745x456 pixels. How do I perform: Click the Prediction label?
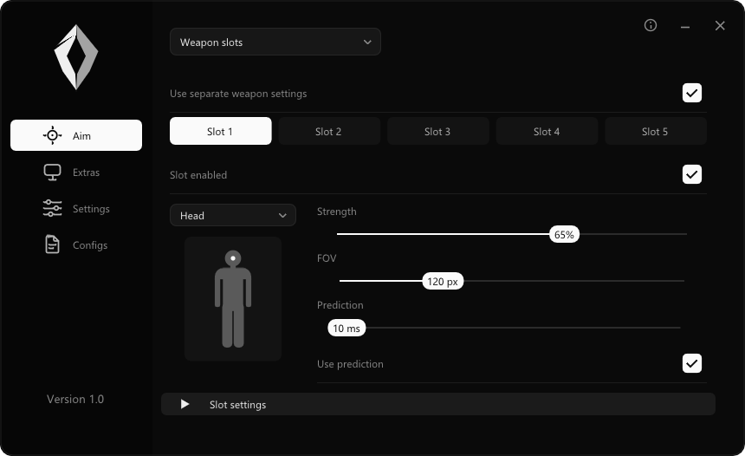[x=340, y=305]
